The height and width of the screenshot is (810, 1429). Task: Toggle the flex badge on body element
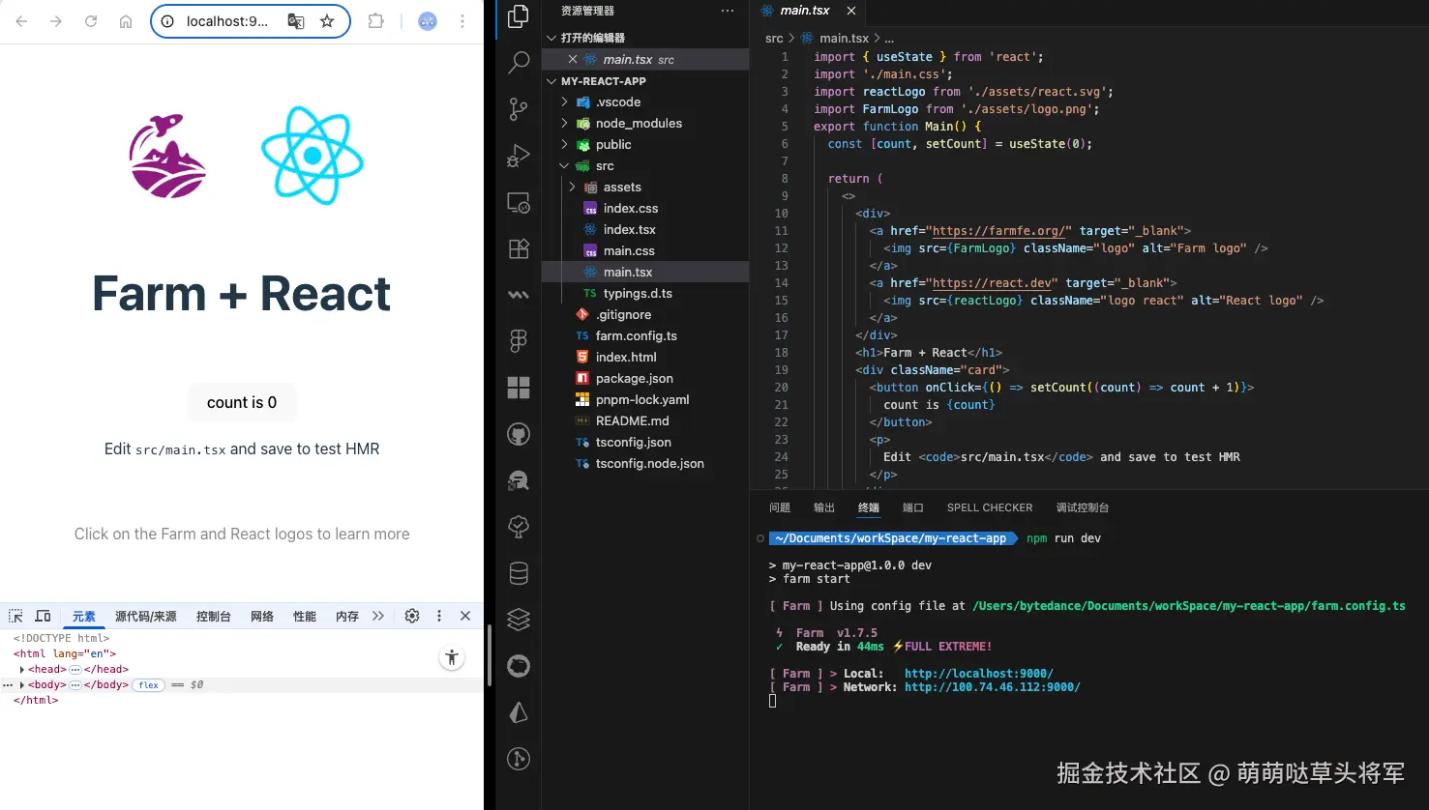pyautogui.click(x=149, y=684)
